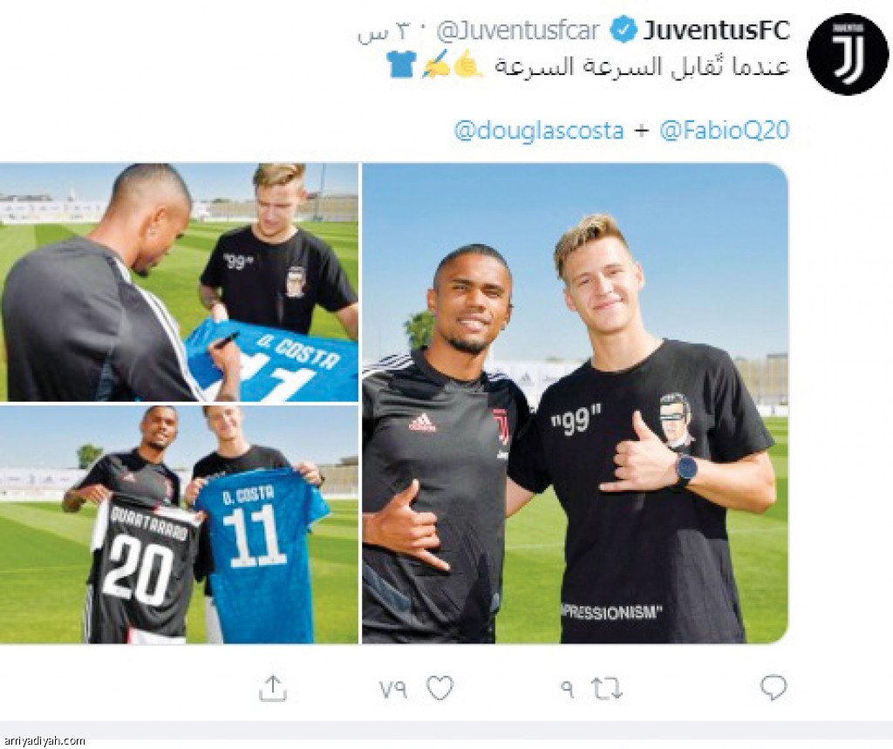Image resolution: width=893 pixels, height=749 pixels.
Task: Open the photo with jerseys 20 and 11
Action: click(179, 525)
